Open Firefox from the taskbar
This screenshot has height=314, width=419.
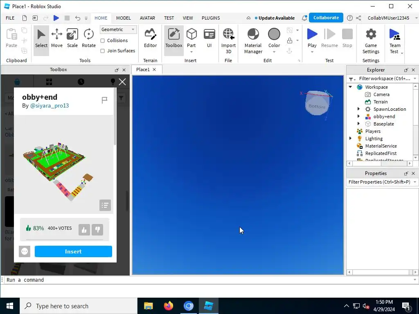pos(168,306)
